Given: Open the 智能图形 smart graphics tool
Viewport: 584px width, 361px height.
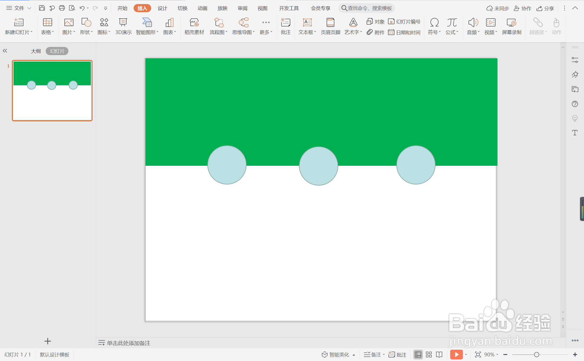Looking at the screenshot, I should coord(147,26).
